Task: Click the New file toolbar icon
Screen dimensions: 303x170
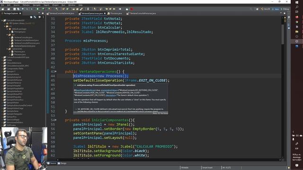Action: (3, 9)
